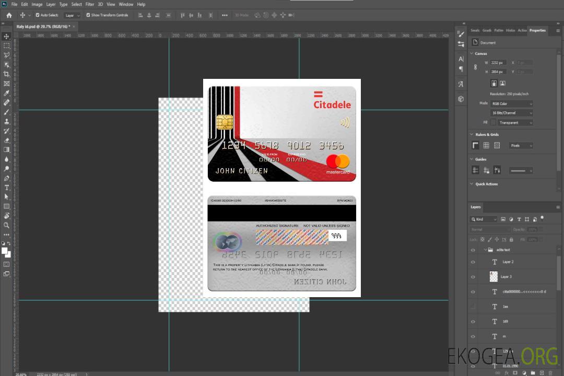The width and height of the screenshot is (564, 376).
Task: Toggle rulers icon in Rulers & Grids
Action: tap(475, 145)
